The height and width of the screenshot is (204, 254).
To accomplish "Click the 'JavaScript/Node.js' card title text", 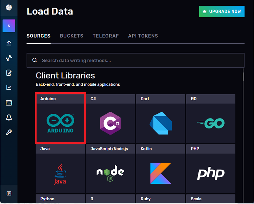I will 109,149.
